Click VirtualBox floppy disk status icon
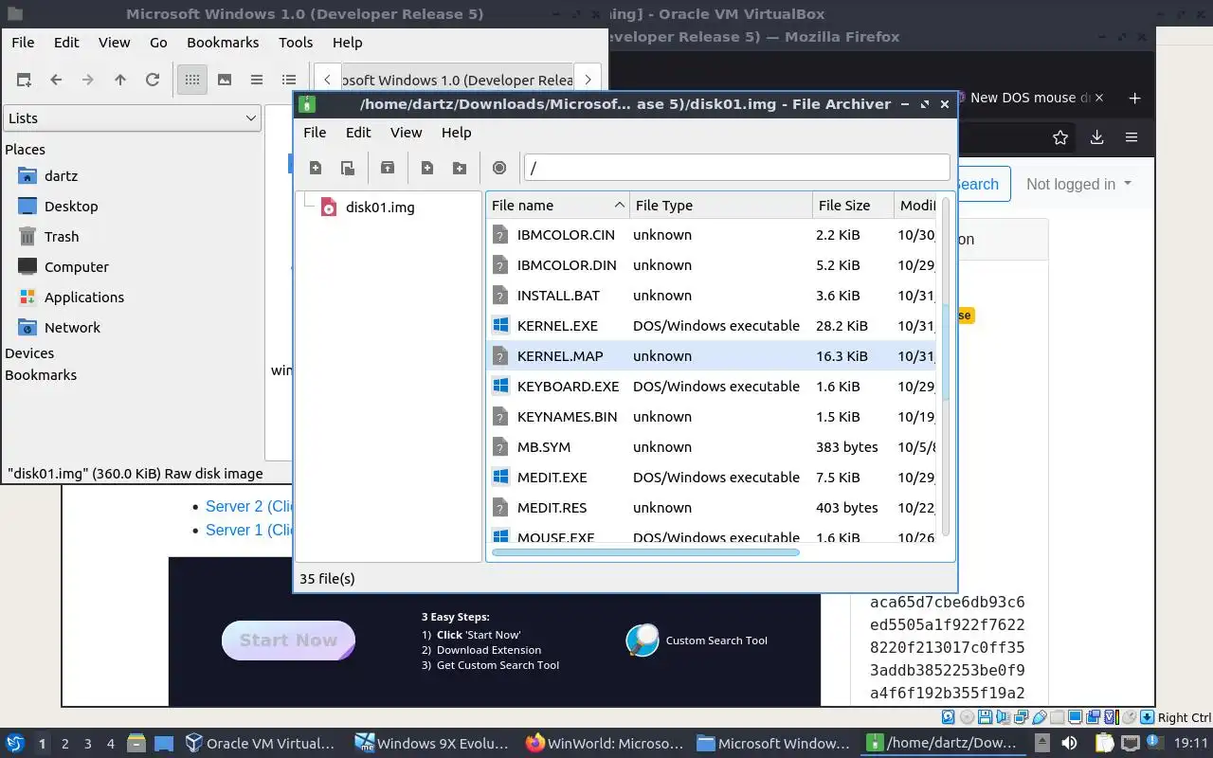This screenshot has width=1213, height=758. point(985,717)
